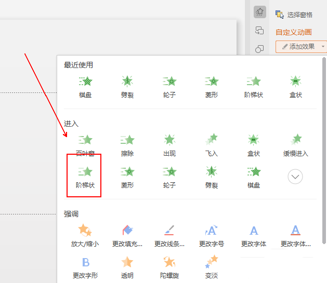Choose 飞入 entrance effect
The width and height of the screenshot is (327, 283).
tap(212, 145)
